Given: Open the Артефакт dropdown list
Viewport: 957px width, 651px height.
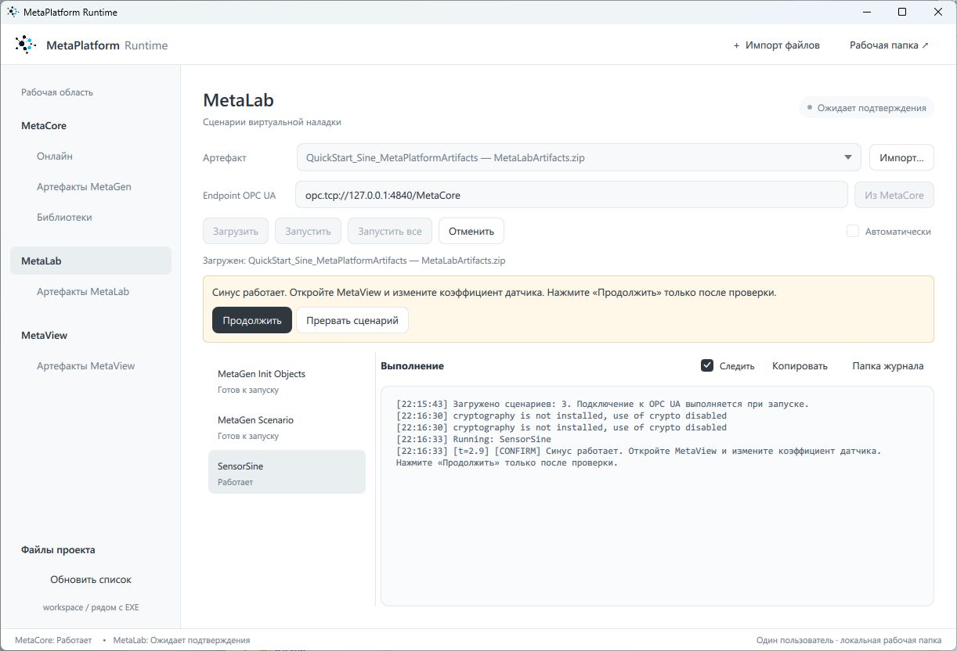Looking at the screenshot, I should (x=579, y=157).
